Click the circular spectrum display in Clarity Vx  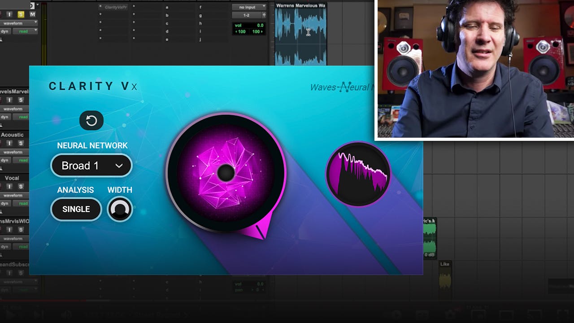[358, 174]
